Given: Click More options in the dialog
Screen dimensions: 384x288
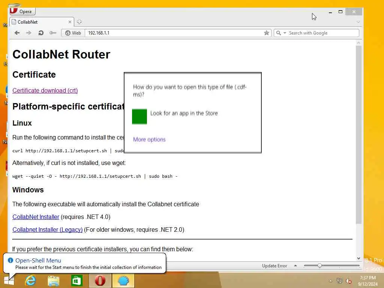Looking at the screenshot, I should 149,139.
